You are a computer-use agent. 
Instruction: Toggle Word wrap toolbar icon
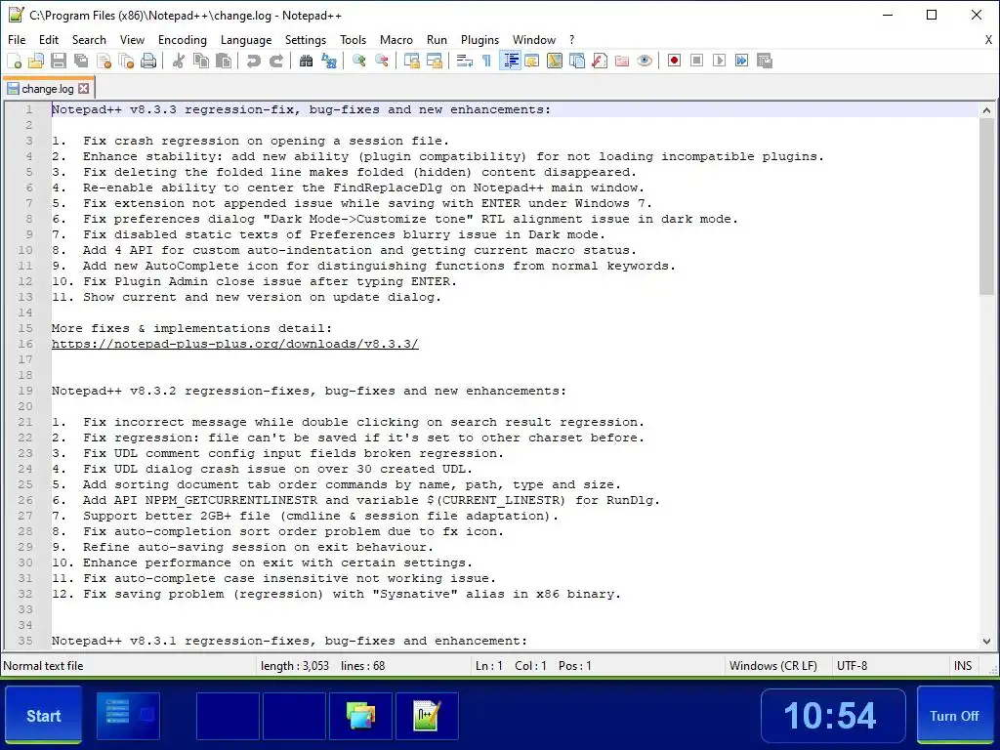(x=464, y=61)
